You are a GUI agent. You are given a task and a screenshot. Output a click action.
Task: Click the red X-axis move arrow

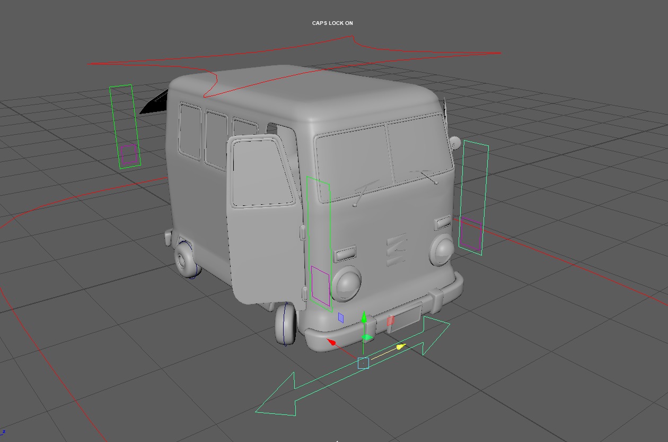click(332, 343)
